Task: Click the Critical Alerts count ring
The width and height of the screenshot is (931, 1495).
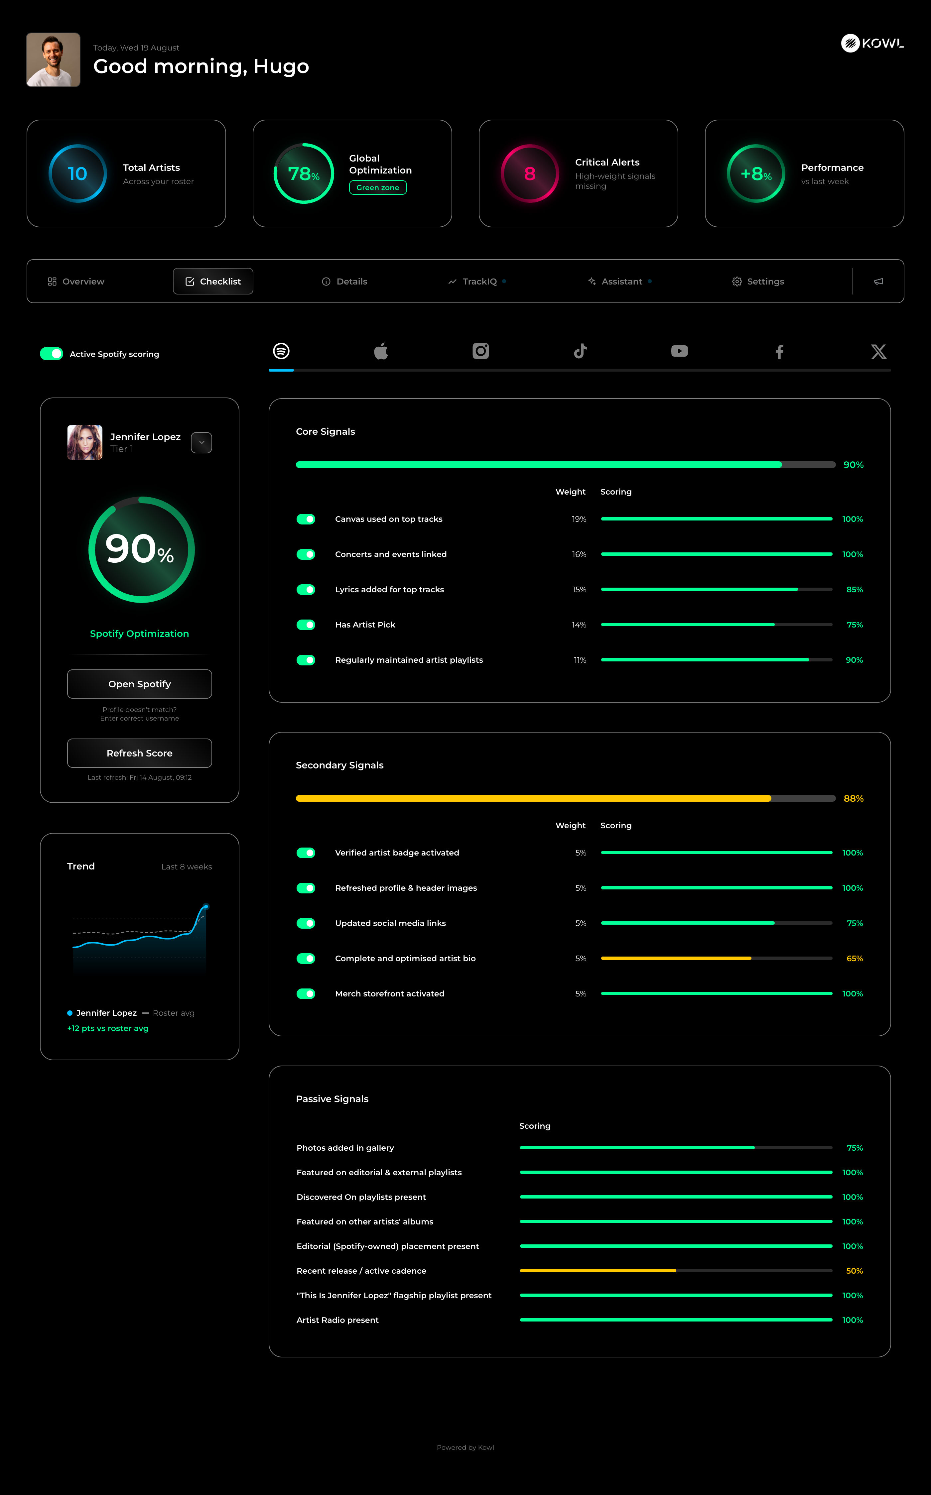Action: point(530,173)
